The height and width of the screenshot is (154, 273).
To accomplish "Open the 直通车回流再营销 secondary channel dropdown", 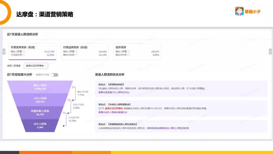I will click(36, 66).
